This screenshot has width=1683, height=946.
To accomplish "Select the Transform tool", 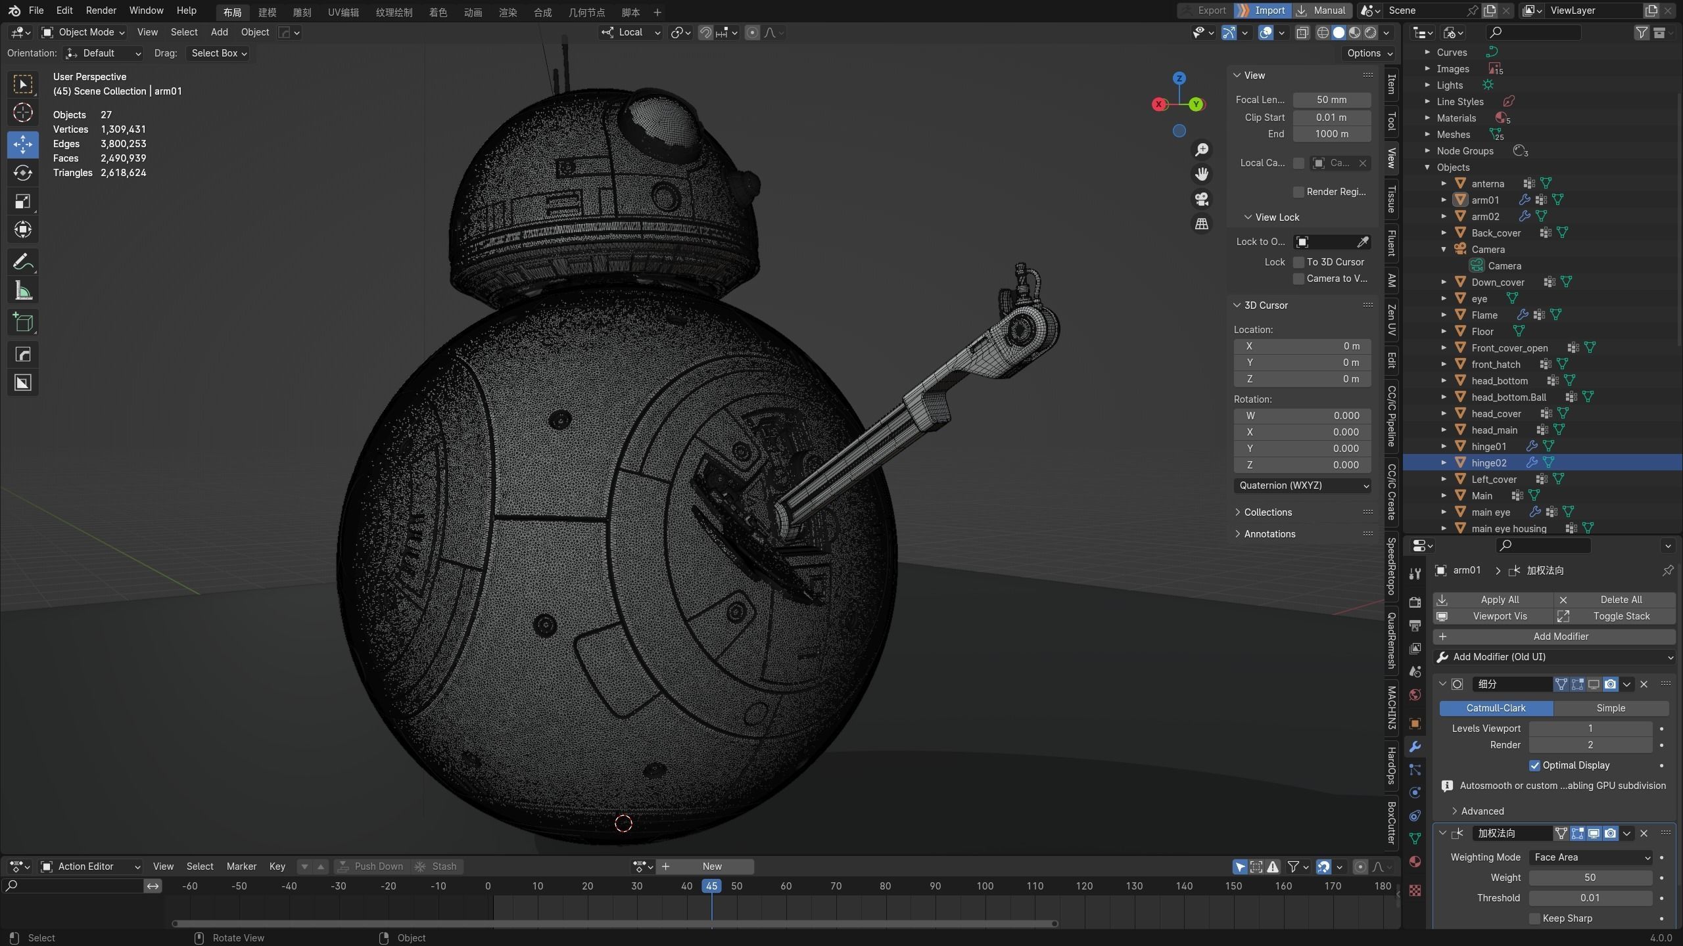I will (x=23, y=229).
